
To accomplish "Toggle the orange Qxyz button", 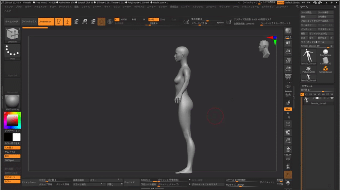I will click(x=288, y=109).
